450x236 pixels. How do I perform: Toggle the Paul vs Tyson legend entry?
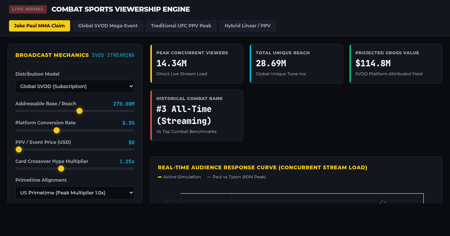(x=236, y=177)
